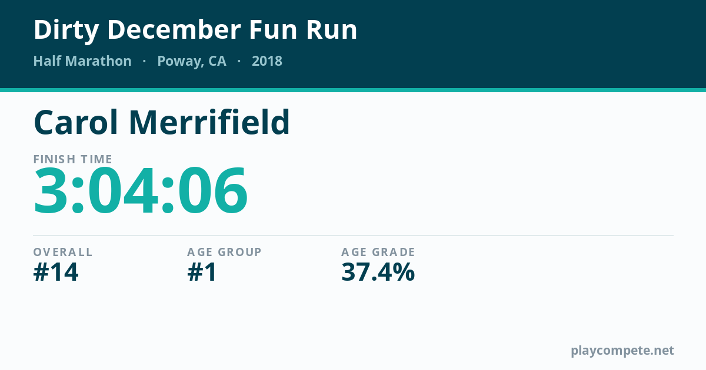Screen dimensions: 706x370
Task: Select the 37.4% age grade value
Action: tap(378, 272)
